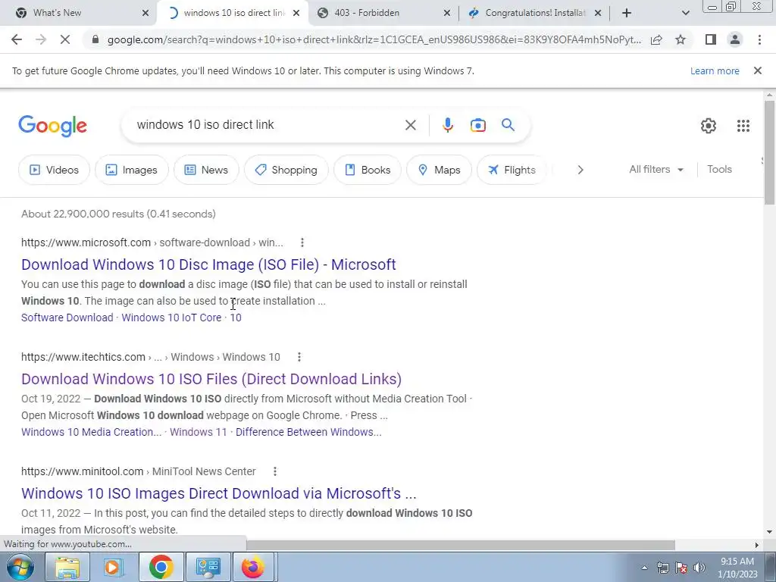Bookmark this page with the star icon
776x582 pixels.
click(681, 39)
